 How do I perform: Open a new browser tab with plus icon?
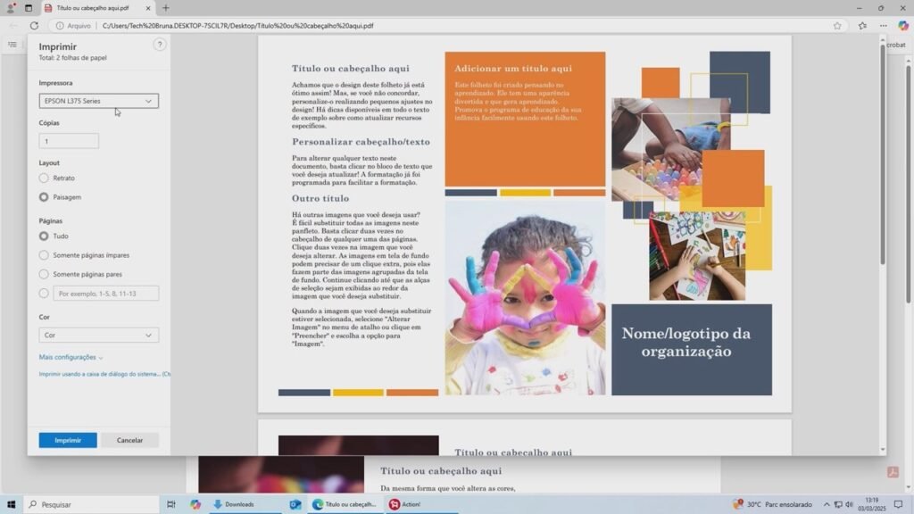165,8
